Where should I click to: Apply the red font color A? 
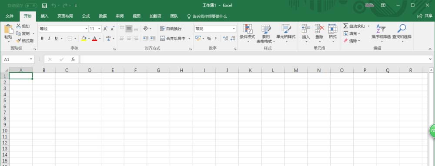pos(94,39)
